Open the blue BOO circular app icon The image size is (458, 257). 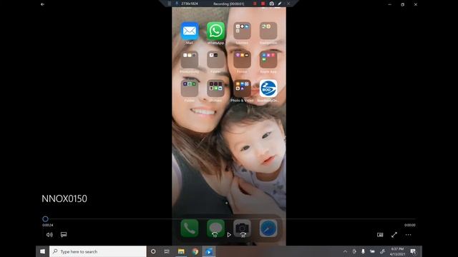[x=268, y=89]
